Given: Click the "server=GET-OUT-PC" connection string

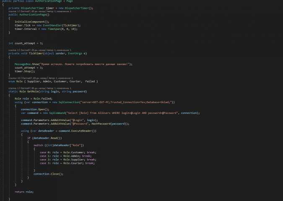Looking at the screenshot, I should click(x=126, y=103).
